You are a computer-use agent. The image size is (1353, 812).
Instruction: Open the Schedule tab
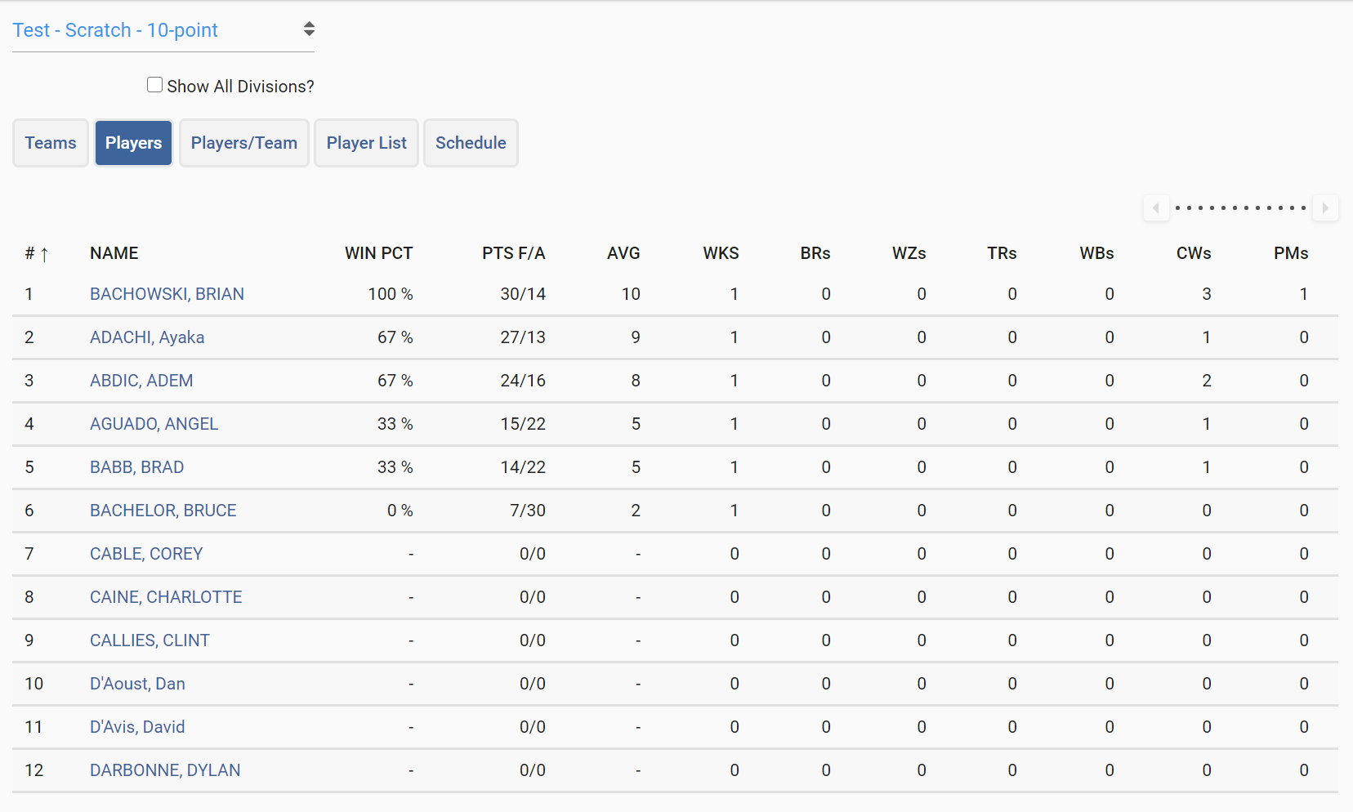coord(471,142)
